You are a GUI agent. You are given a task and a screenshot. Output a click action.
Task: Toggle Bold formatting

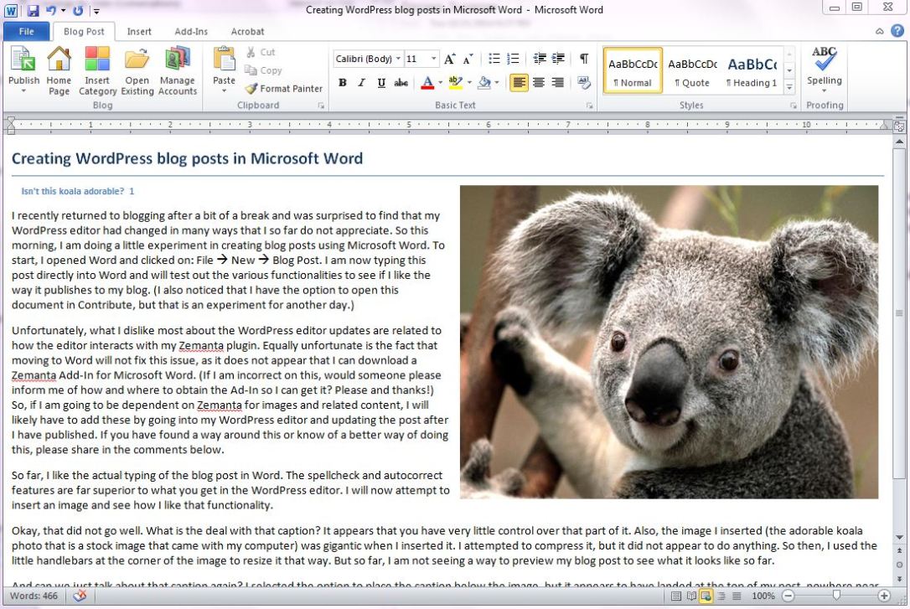click(x=343, y=83)
